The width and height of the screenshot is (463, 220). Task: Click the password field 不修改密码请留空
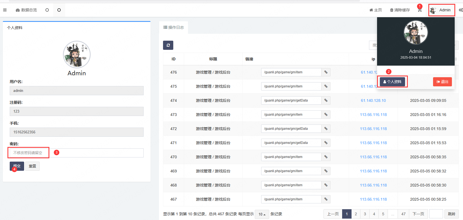77,153
